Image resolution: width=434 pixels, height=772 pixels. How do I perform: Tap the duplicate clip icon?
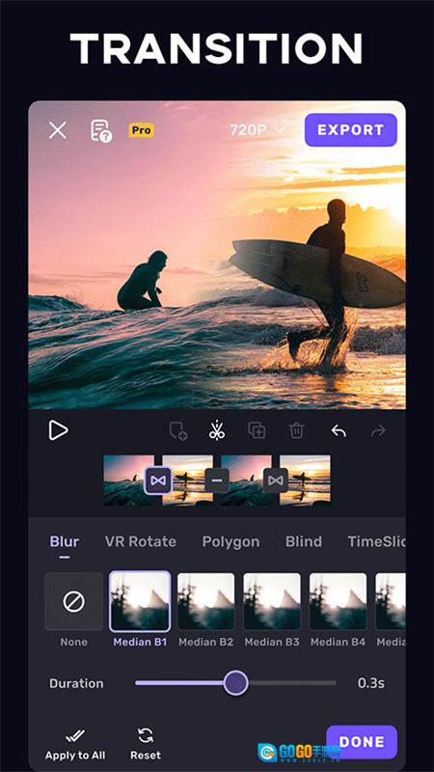pos(257,430)
